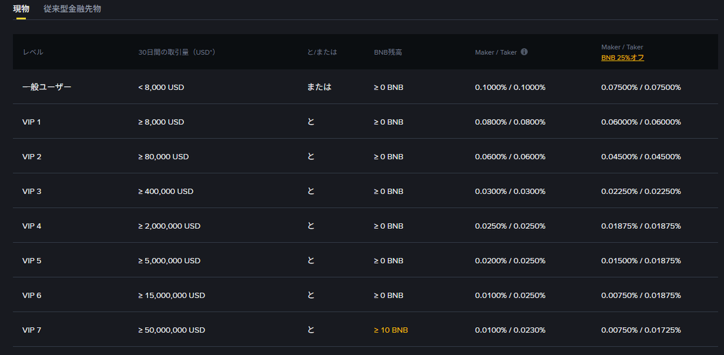724x355 pixels.
Task: Click '0.0300% / 0.0300%' fee value
Action: click(x=510, y=191)
